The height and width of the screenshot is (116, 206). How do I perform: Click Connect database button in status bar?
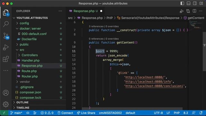click(65, 113)
